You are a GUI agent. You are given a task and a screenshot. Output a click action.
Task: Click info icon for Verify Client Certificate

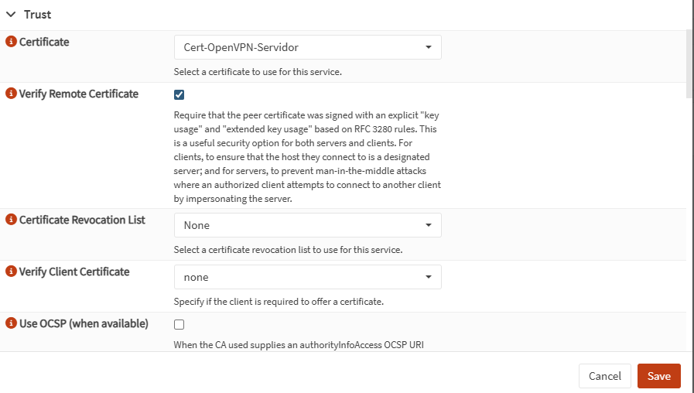click(11, 272)
